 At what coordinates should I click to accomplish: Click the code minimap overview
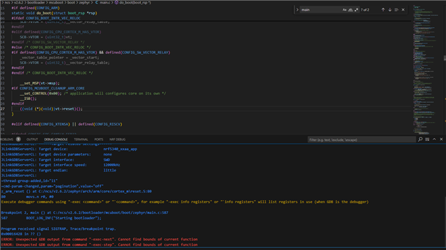tap(426, 69)
